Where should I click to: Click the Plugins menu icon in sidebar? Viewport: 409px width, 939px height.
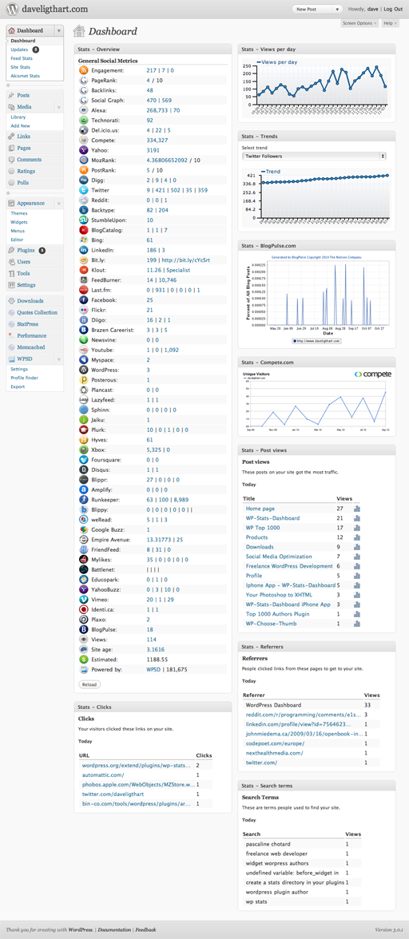[11, 251]
